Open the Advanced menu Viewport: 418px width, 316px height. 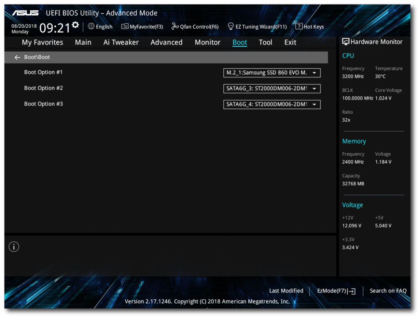coord(166,42)
